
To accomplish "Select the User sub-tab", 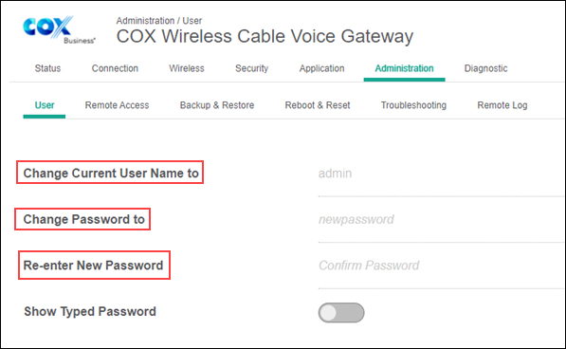I will coord(45,105).
